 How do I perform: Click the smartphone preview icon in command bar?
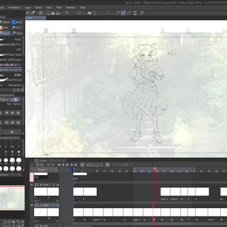(135, 13)
